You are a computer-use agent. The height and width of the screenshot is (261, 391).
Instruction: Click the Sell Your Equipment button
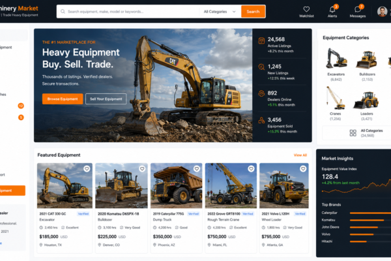(x=106, y=99)
